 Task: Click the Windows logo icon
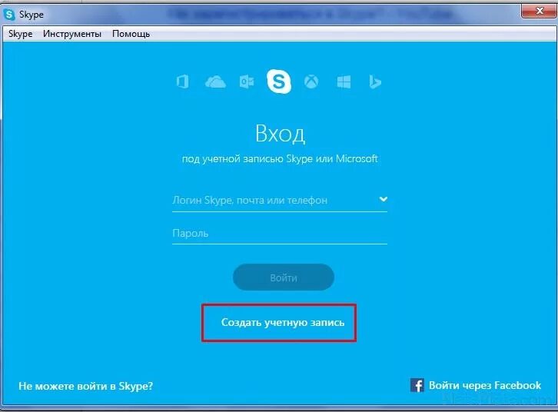point(344,81)
